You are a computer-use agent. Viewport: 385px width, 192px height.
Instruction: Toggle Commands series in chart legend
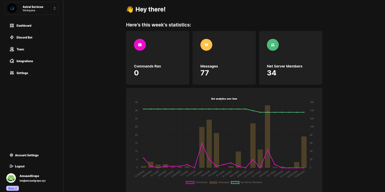click(196, 182)
